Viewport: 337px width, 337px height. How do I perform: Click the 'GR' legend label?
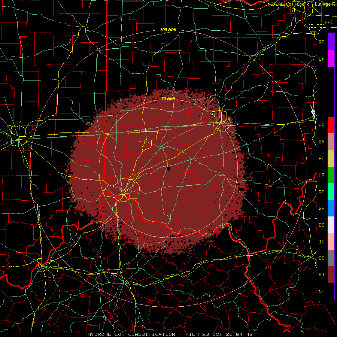[x=322, y=142]
